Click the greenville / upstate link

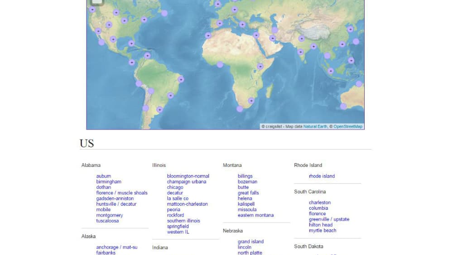click(329, 219)
